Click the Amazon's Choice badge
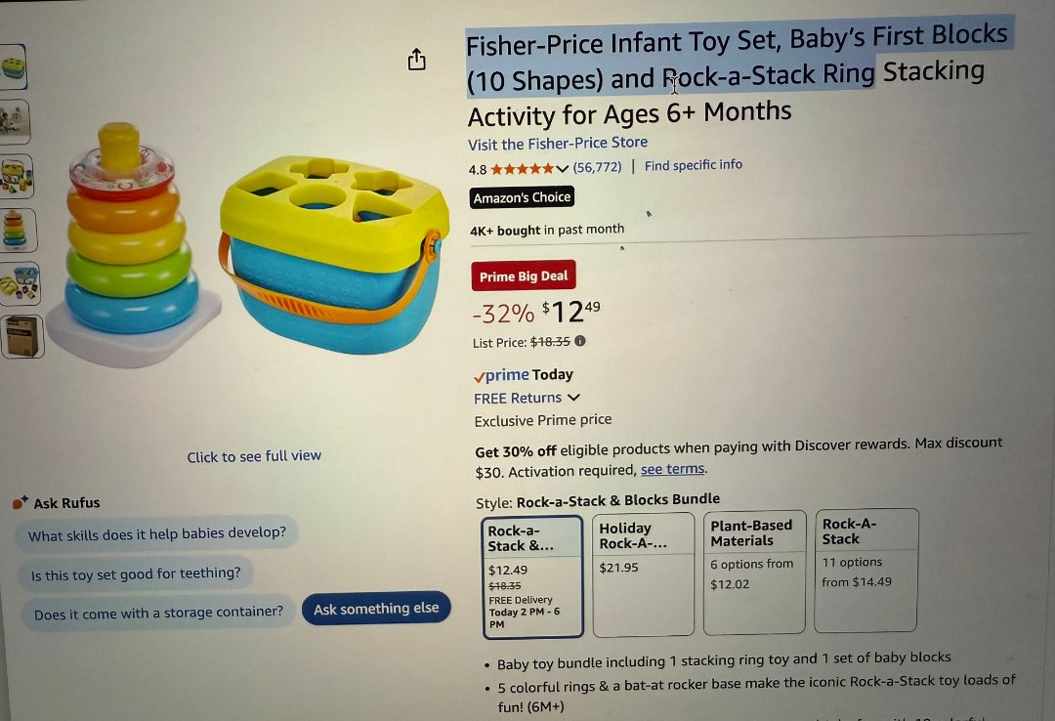 522,198
